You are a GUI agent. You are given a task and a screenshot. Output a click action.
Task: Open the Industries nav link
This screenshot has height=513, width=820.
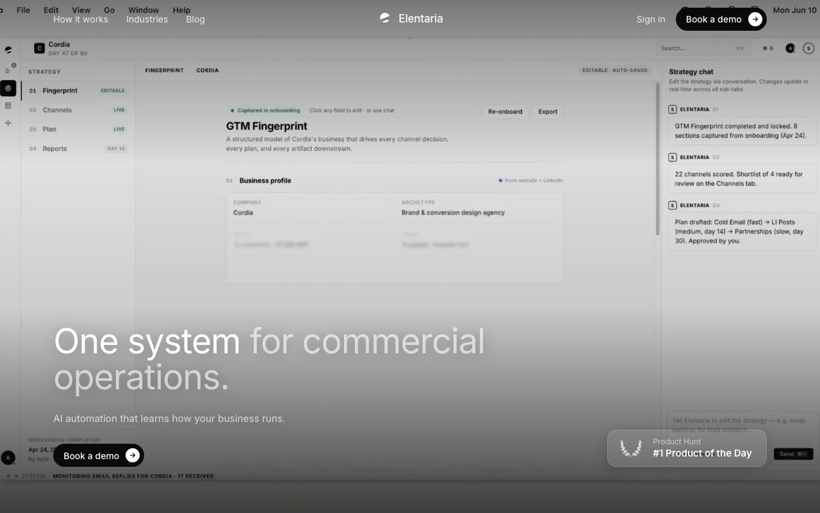point(147,19)
